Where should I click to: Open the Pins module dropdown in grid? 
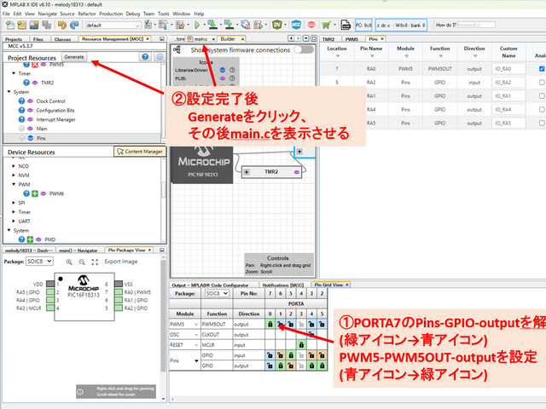coord(196,360)
